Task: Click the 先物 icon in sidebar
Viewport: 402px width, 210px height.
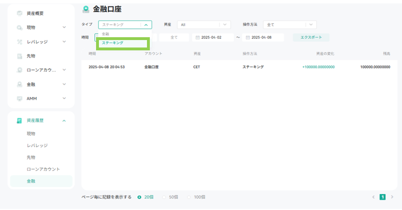Action: 19,56
